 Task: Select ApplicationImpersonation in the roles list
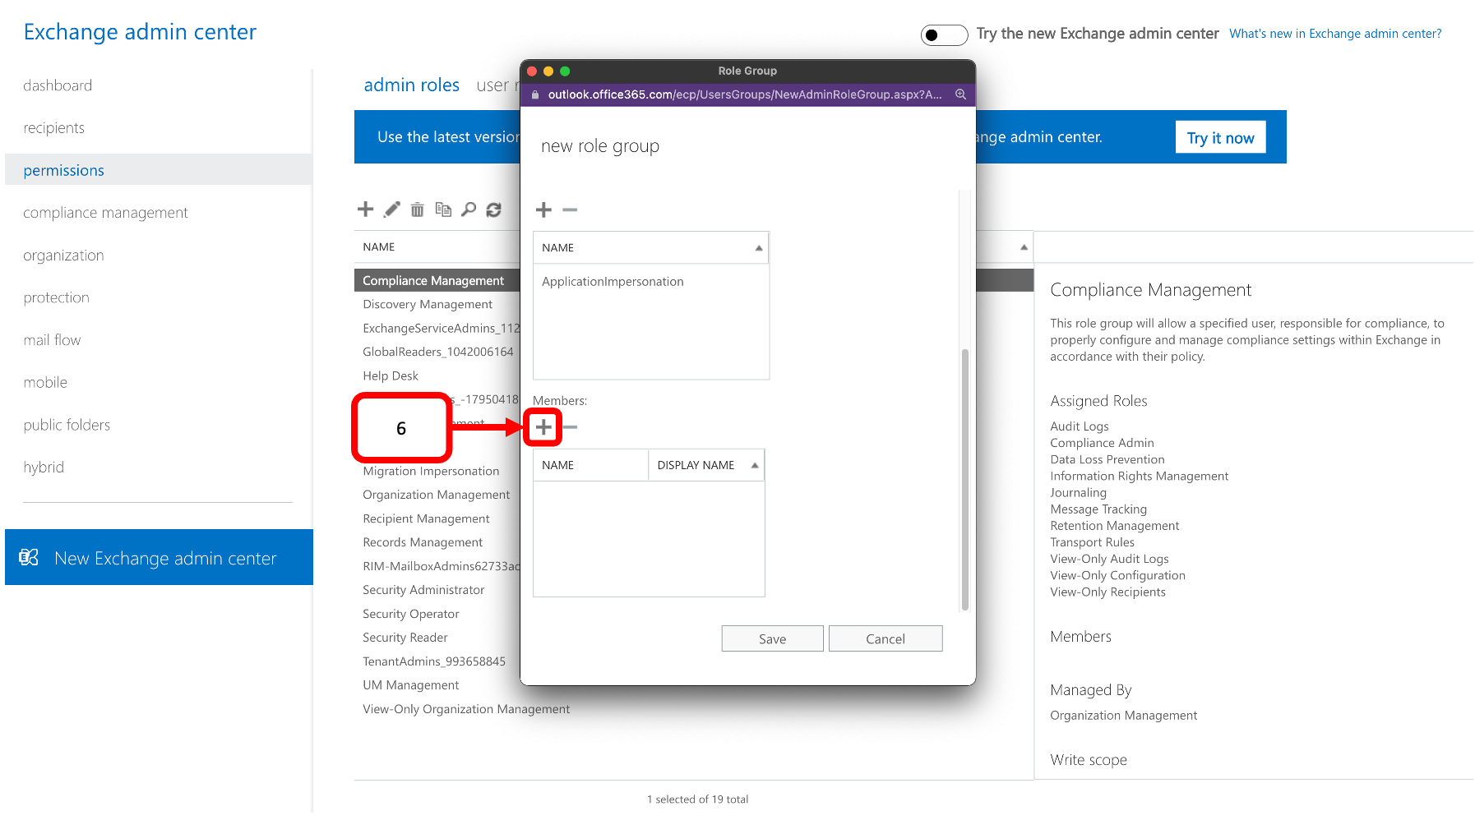coord(613,282)
